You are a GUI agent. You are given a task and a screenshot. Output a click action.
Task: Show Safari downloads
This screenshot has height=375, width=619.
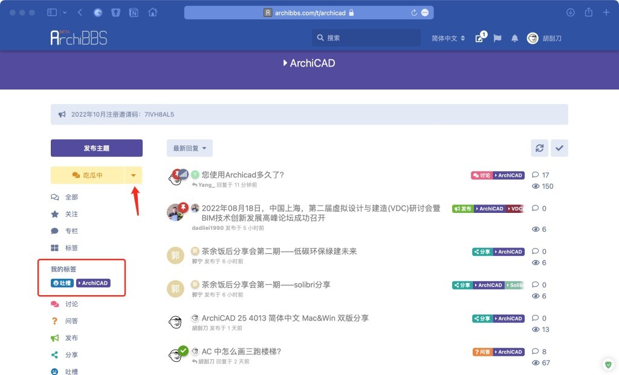[x=571, y=13]
